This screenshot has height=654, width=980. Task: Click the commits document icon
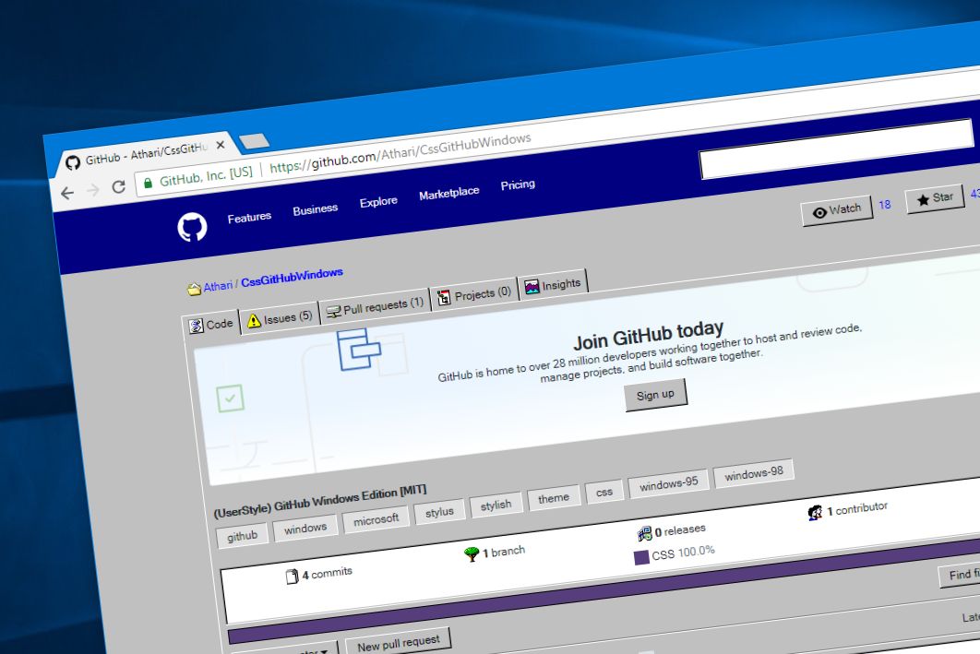coord(292,576)
